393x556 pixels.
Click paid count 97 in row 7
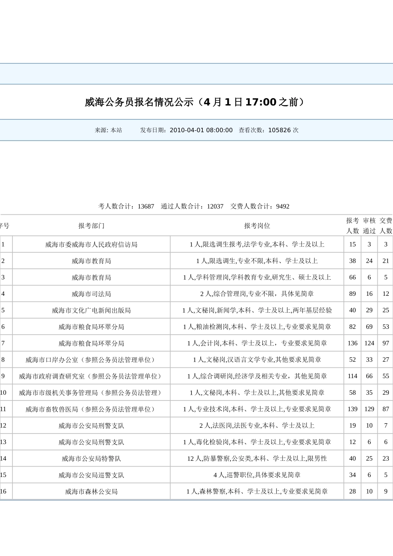(x=386, y=343)
